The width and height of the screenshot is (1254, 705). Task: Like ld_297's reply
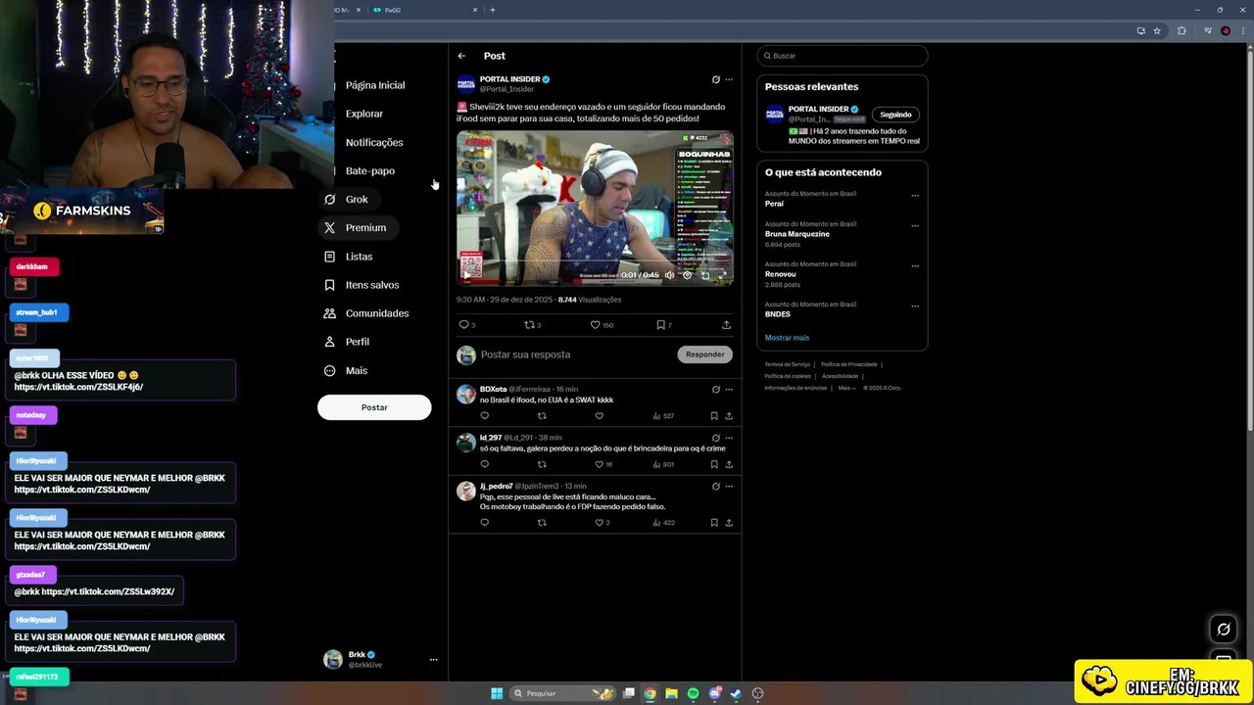coord(600,464)
